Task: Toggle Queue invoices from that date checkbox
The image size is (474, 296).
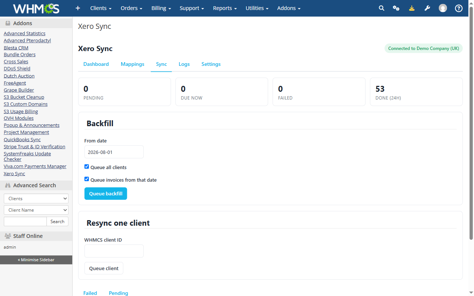Action: (x=87, y=179)
